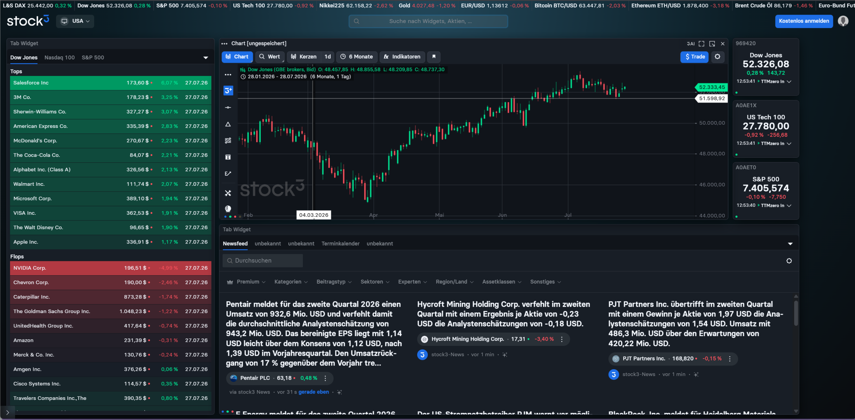Switch to the Nasdaq 100 tab
855x420 pixels.
tap(59, 57)
